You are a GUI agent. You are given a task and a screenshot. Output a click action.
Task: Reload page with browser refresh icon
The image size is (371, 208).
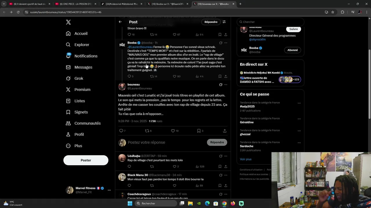[x=18, y=12]
